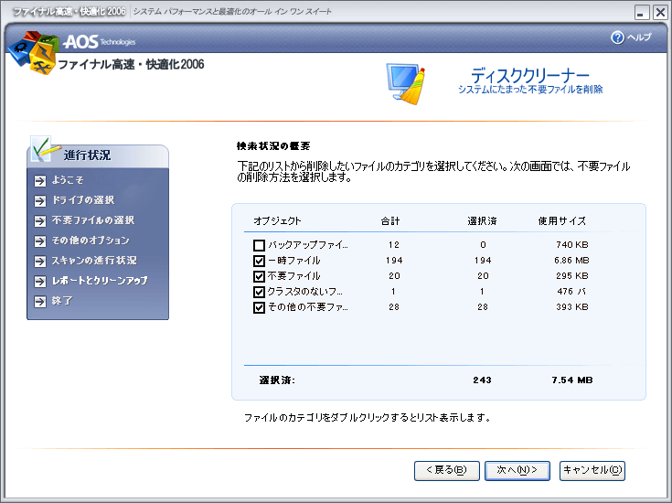Click the 295 KB size value
The width and height of the screenshot is (672, 503).
[572, 275]
